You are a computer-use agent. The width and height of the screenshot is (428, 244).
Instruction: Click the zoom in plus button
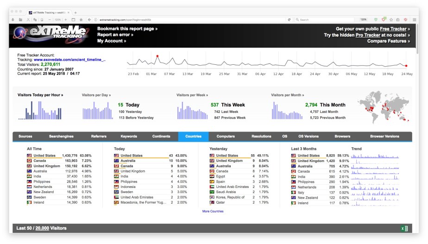pyautogui.click(x=66, y=20)
